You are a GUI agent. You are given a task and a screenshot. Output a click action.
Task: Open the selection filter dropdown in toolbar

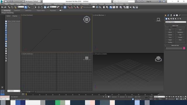tap(21, 7)
